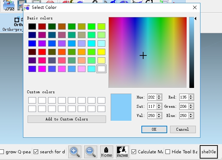Viewport: 222px width, 160px height.
Task: Click the invzoom icon
Action: (122, 152)
